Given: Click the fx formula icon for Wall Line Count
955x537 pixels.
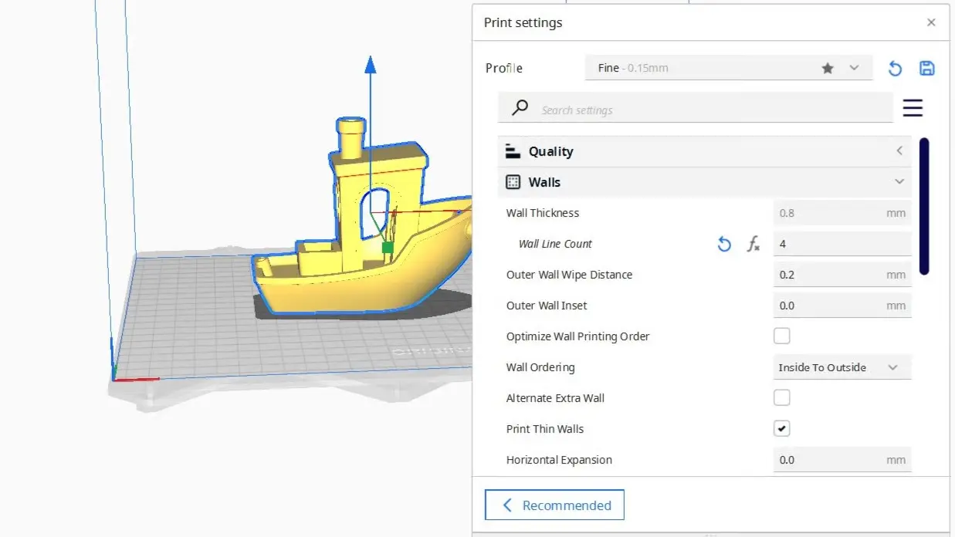Looking at the screenshot, I should point(754,244).
